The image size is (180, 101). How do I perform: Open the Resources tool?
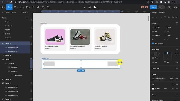click(x=38, y=7)
